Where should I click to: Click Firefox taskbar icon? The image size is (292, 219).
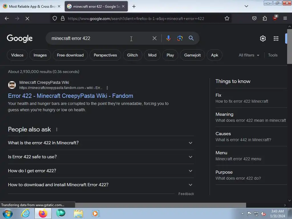point(43,213)
